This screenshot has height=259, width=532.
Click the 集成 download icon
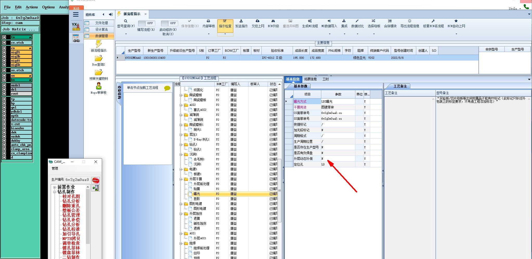coord(344,21)
